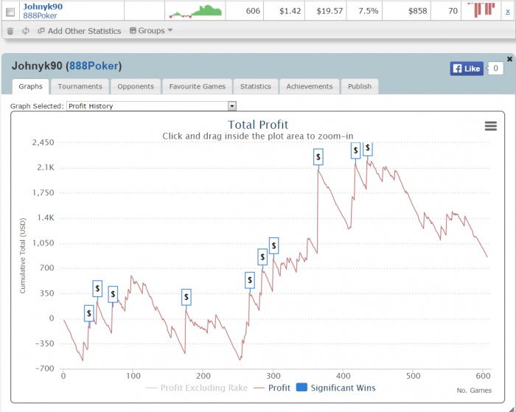Viewport: 516px width, 412px height.
Task: Open the 888Poker link in panel heading
Action: (x=94, y=66)
